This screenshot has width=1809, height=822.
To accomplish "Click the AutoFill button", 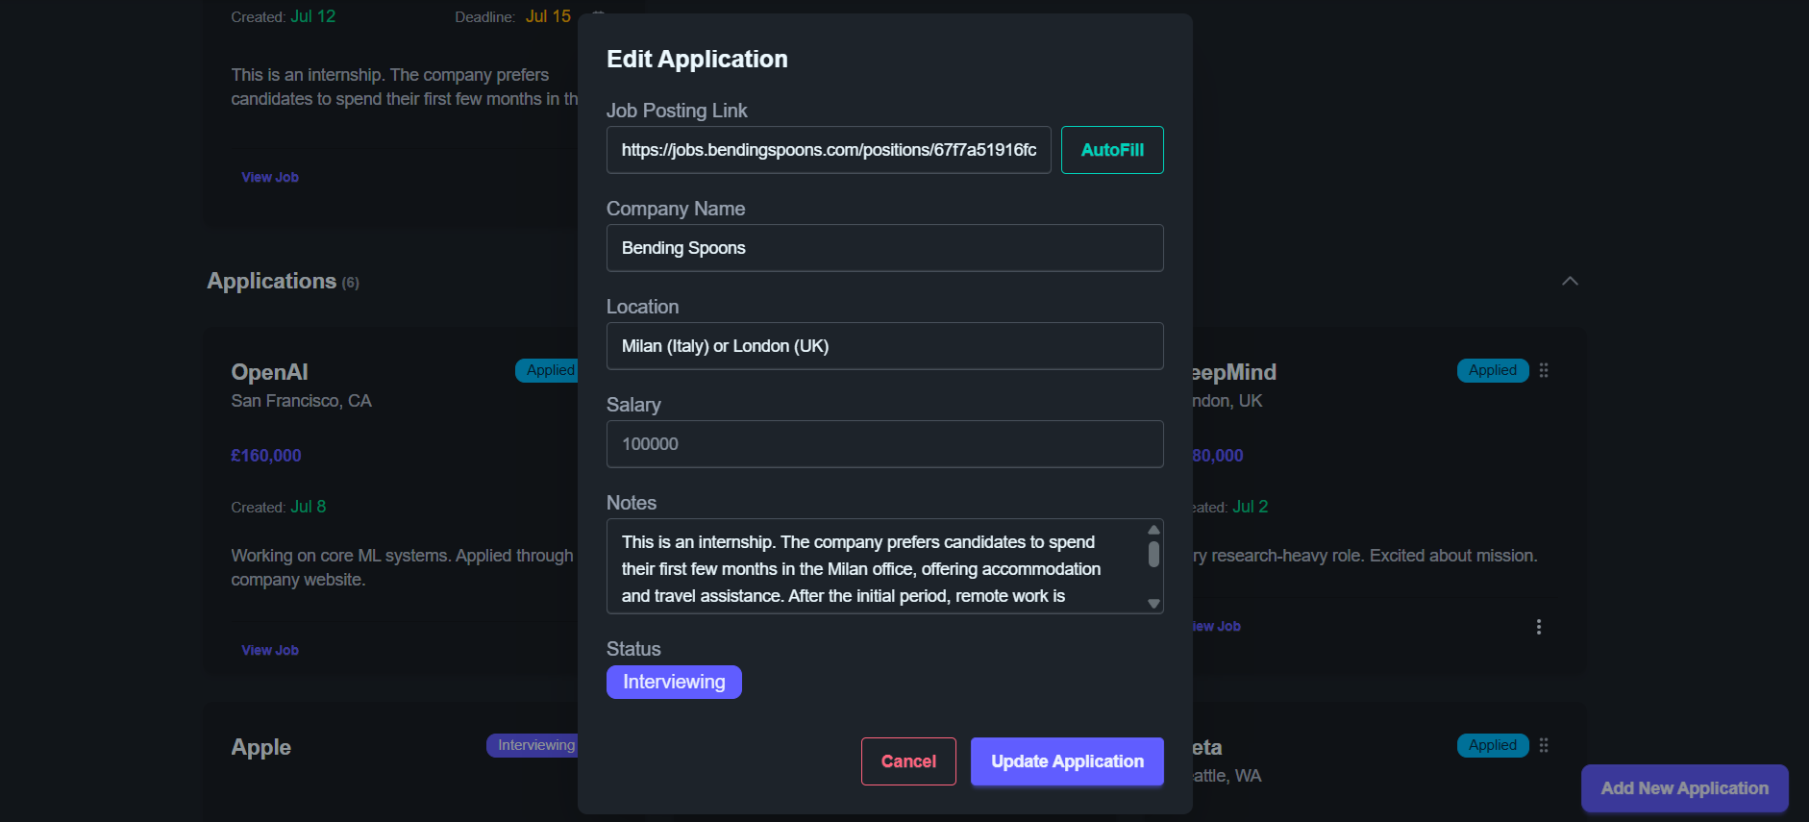I will click(x=1112, y=150).
